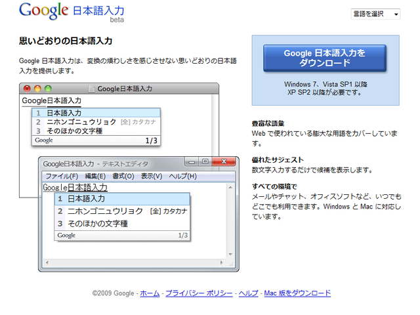This screenshot has width=420, height=315.
Task: Select candidate 2 ニホンゴニュウリョク in Mac list
Action: coord(96,122)
